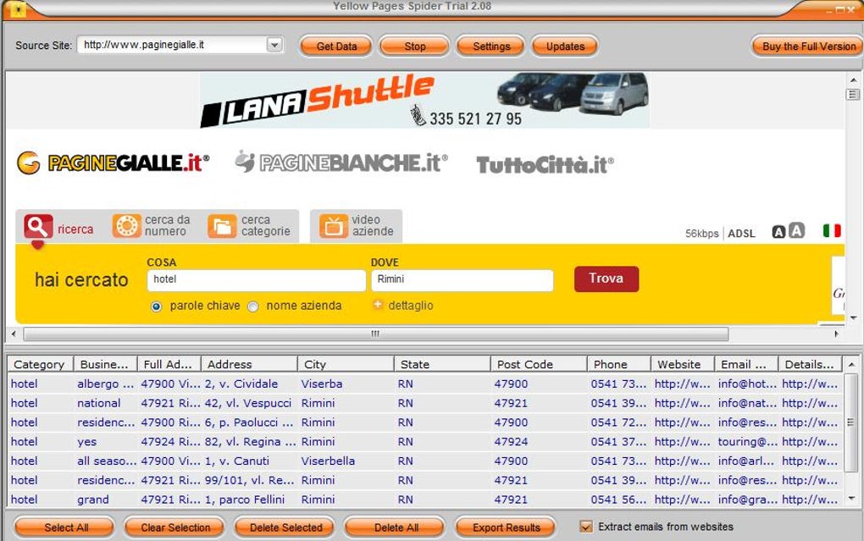Choose the smaller text size A icon

[778, 232]
